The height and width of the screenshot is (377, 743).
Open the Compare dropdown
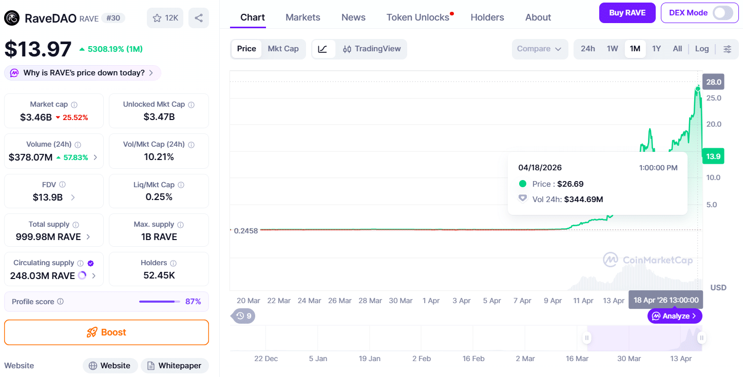[x=539, y=49]
